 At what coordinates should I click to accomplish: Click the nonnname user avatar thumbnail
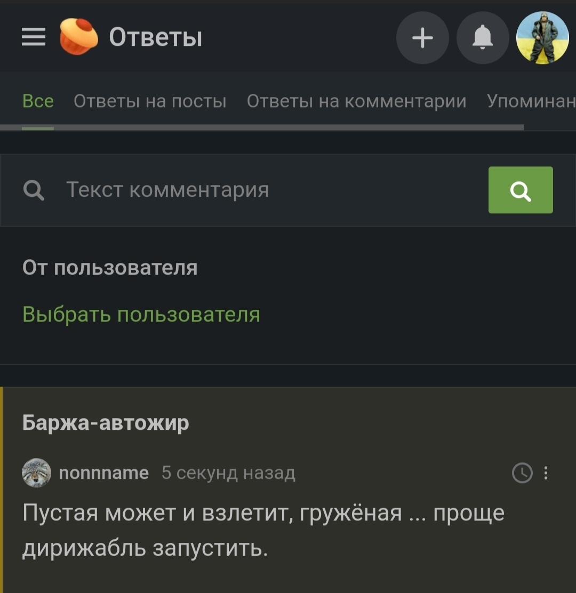(x=37, y=473)
